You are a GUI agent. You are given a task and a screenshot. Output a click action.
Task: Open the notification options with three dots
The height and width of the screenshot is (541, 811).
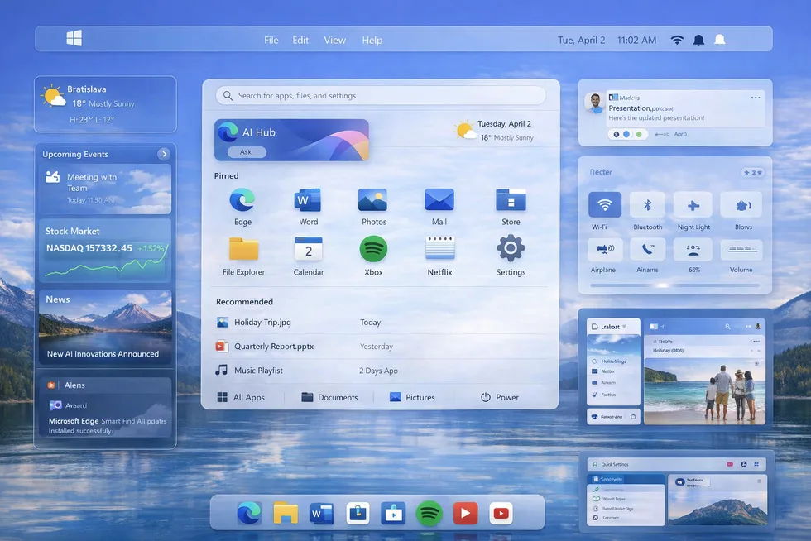point(755,97)
